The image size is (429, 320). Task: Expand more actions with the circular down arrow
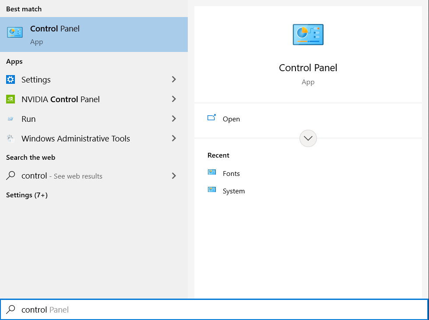[x=308, y=138]
